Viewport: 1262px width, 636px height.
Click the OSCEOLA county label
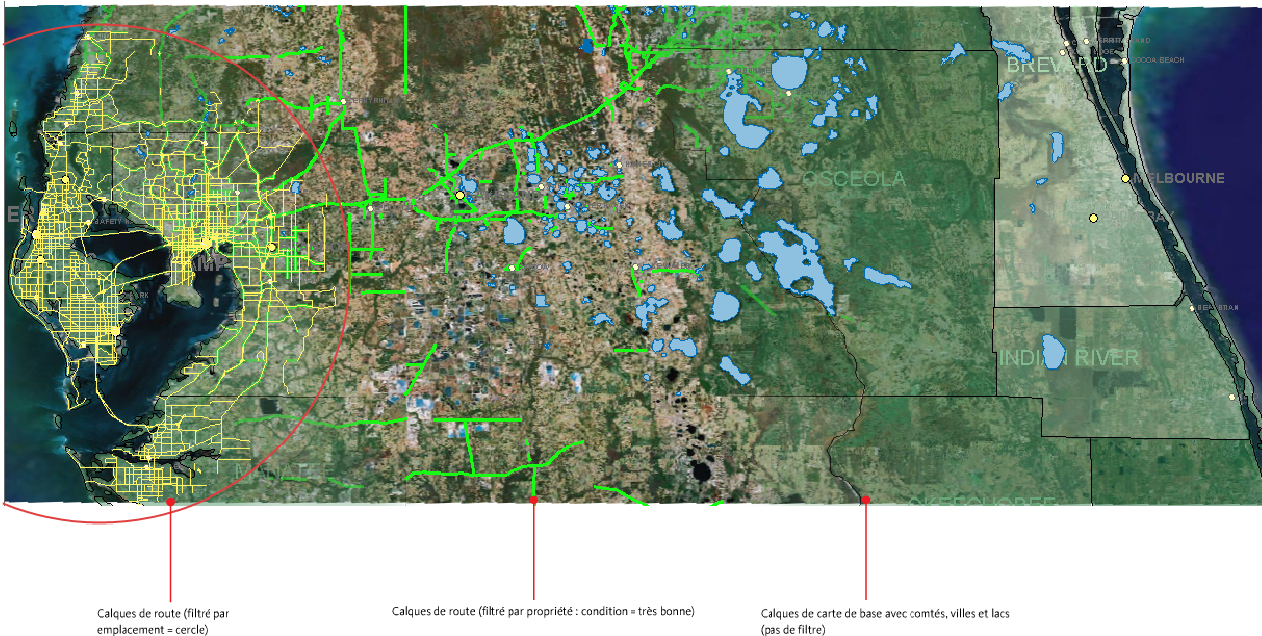[x=853, y=178]
